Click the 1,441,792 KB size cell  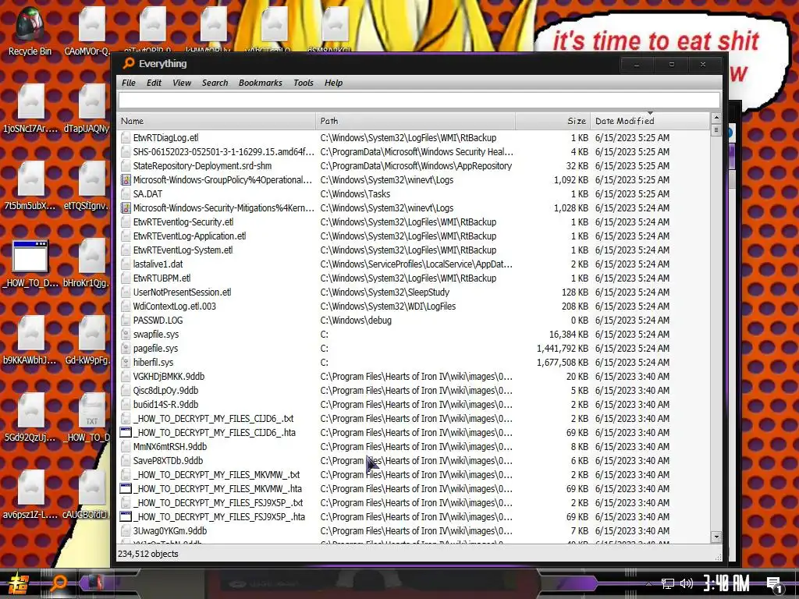[x=562, y=349]
